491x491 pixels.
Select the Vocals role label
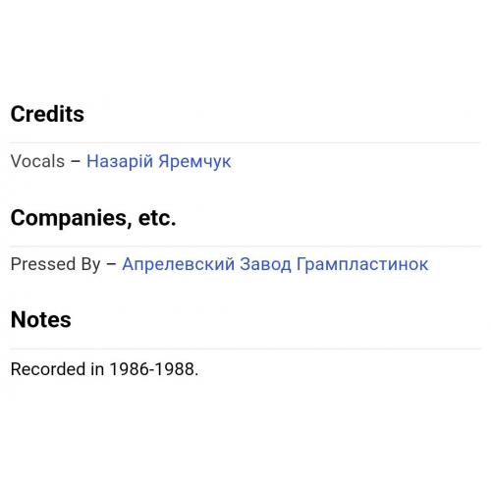click(37, 161)
